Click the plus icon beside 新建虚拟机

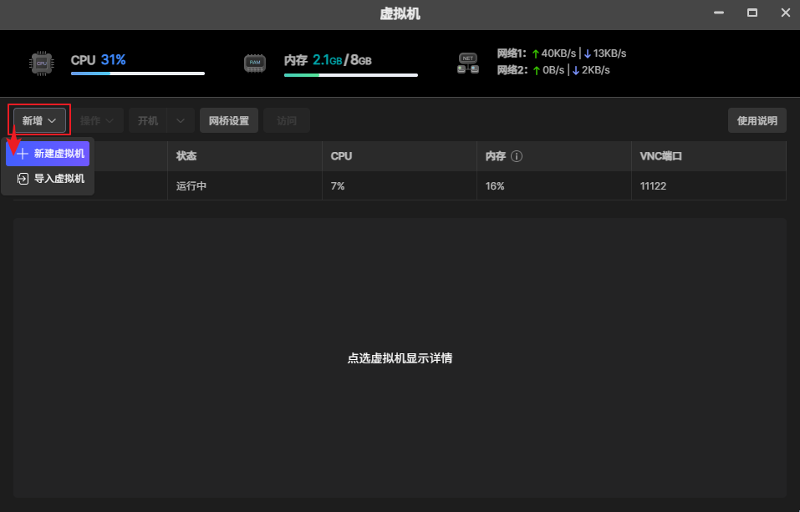pyautogui.click(x=23, y=154)
